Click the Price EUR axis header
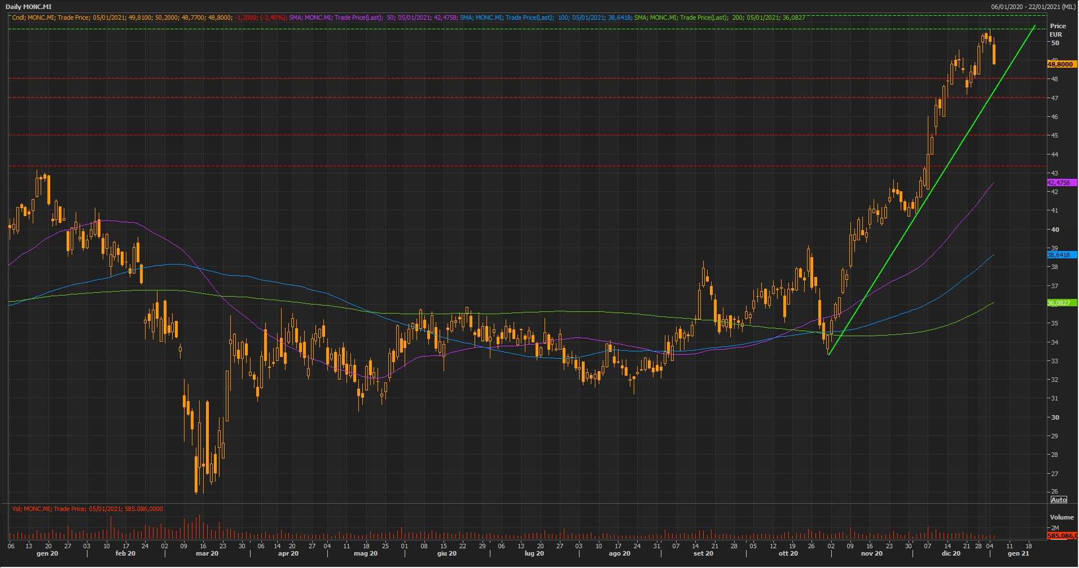The image size is (1079, 568). pos(1058,30)
